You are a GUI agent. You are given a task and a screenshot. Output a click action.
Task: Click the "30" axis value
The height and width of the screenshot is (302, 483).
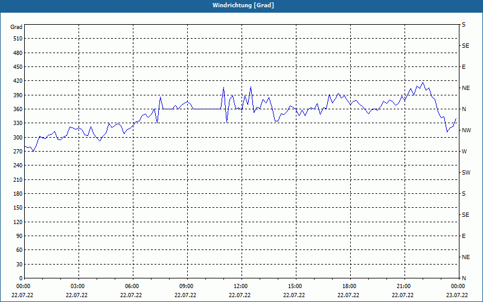point(19,265)
